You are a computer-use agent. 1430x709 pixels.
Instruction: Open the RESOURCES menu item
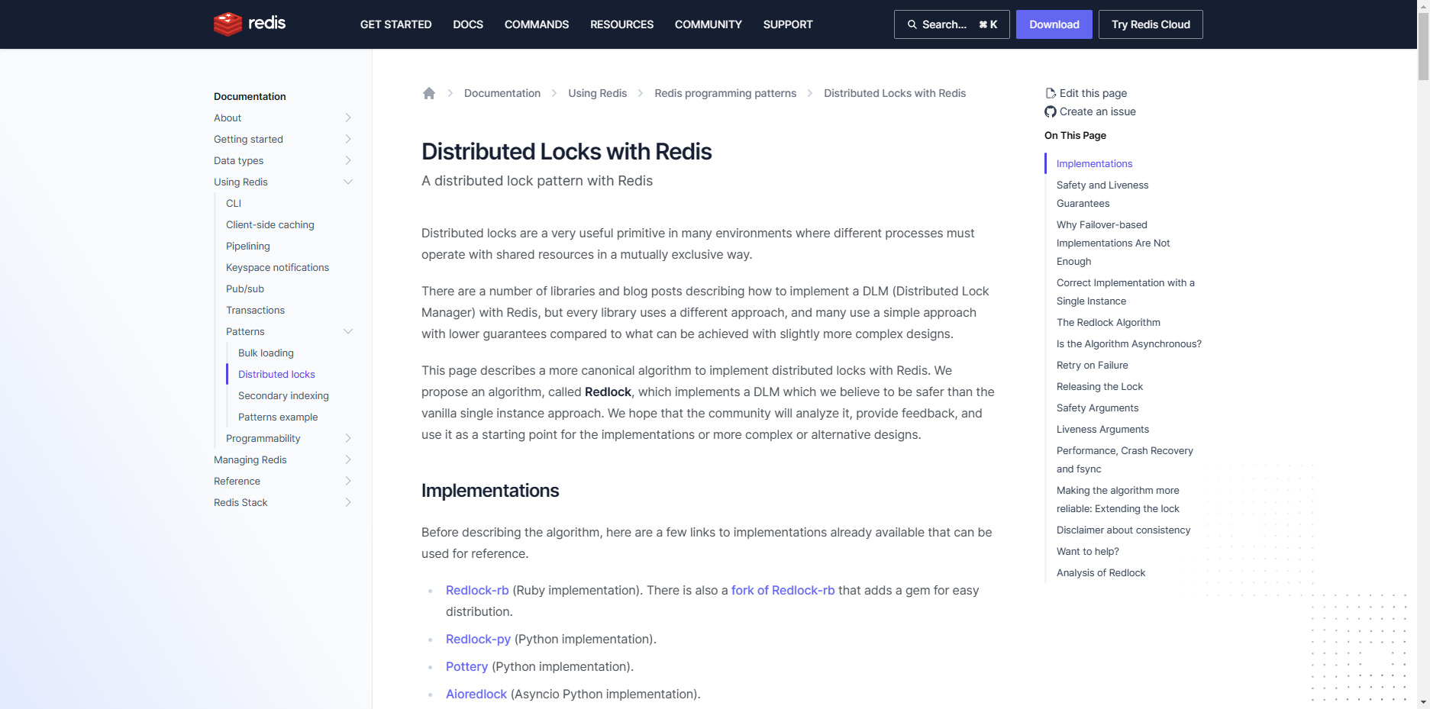(621, 24)
